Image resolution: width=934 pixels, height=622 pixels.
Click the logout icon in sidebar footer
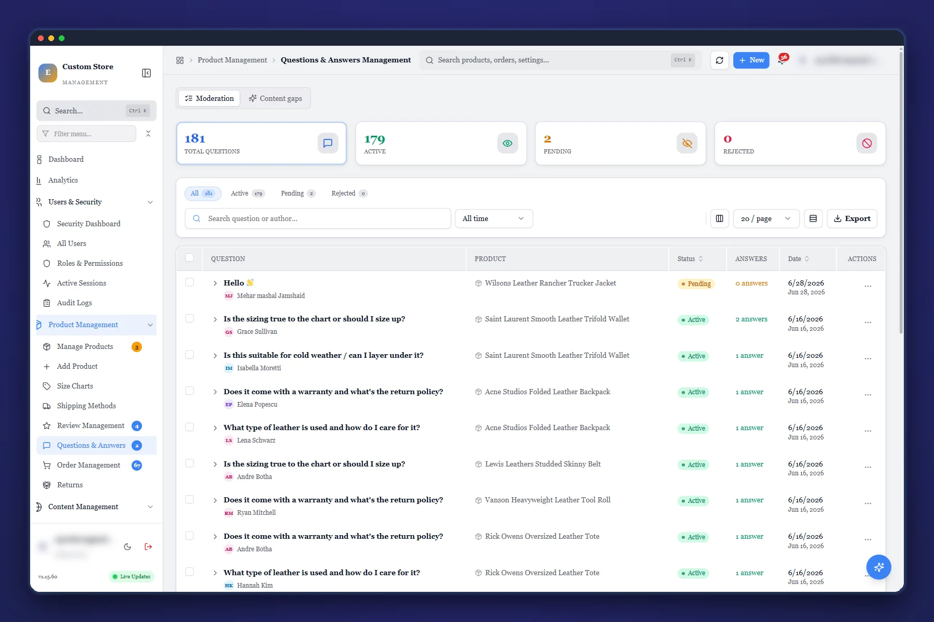click(148, 547)
